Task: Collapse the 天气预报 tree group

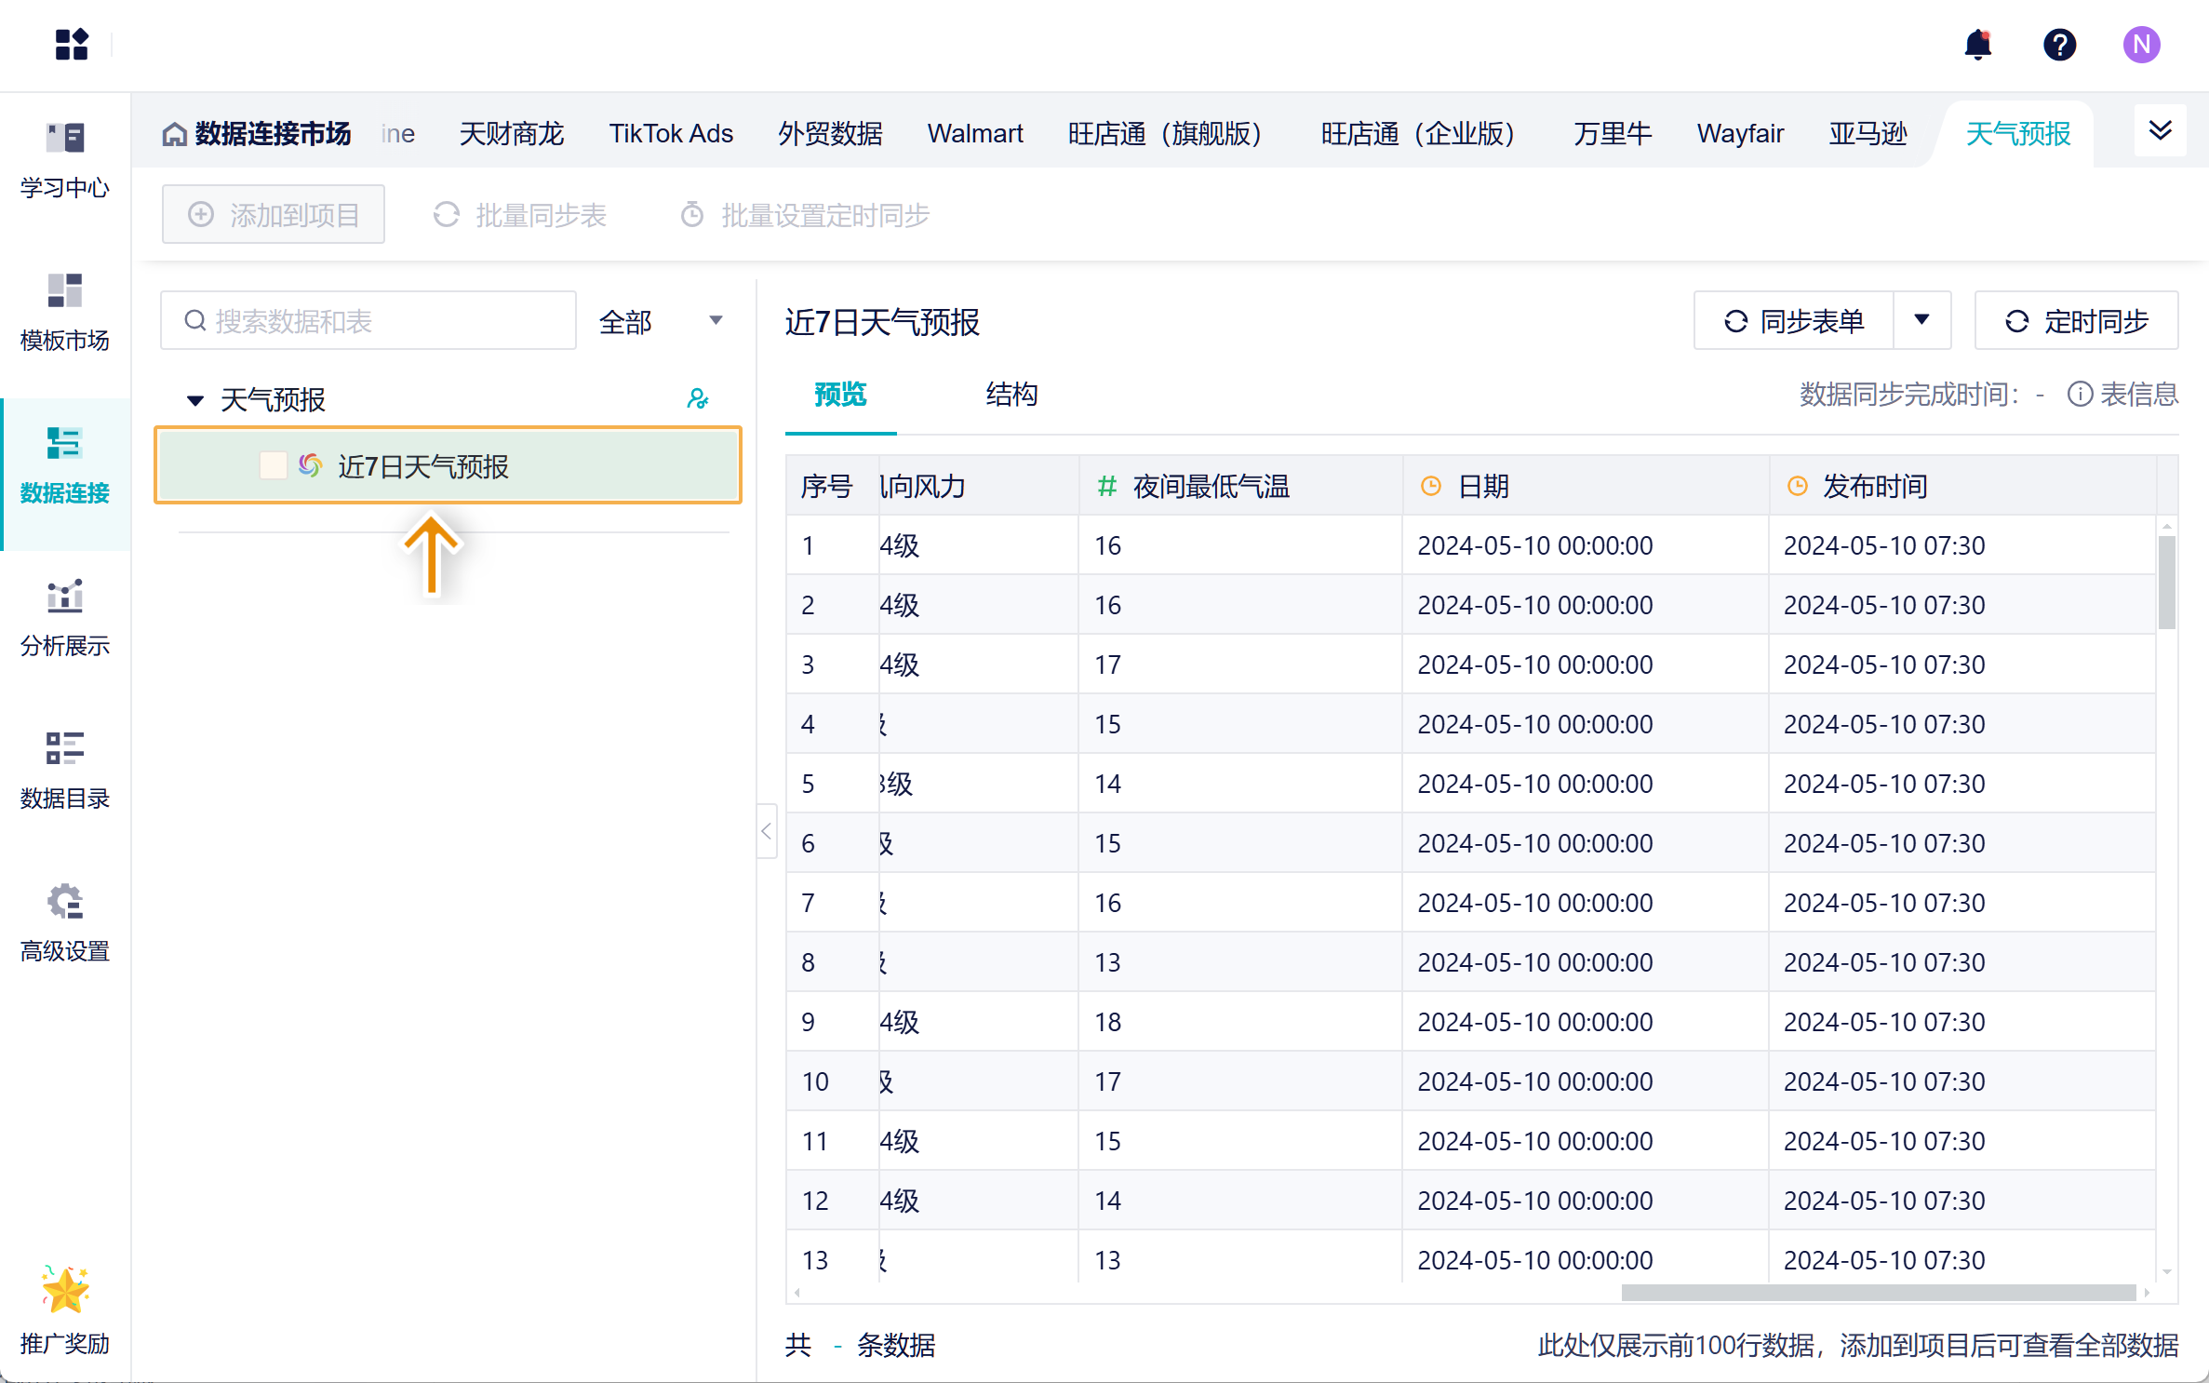Action: (195, 400)
